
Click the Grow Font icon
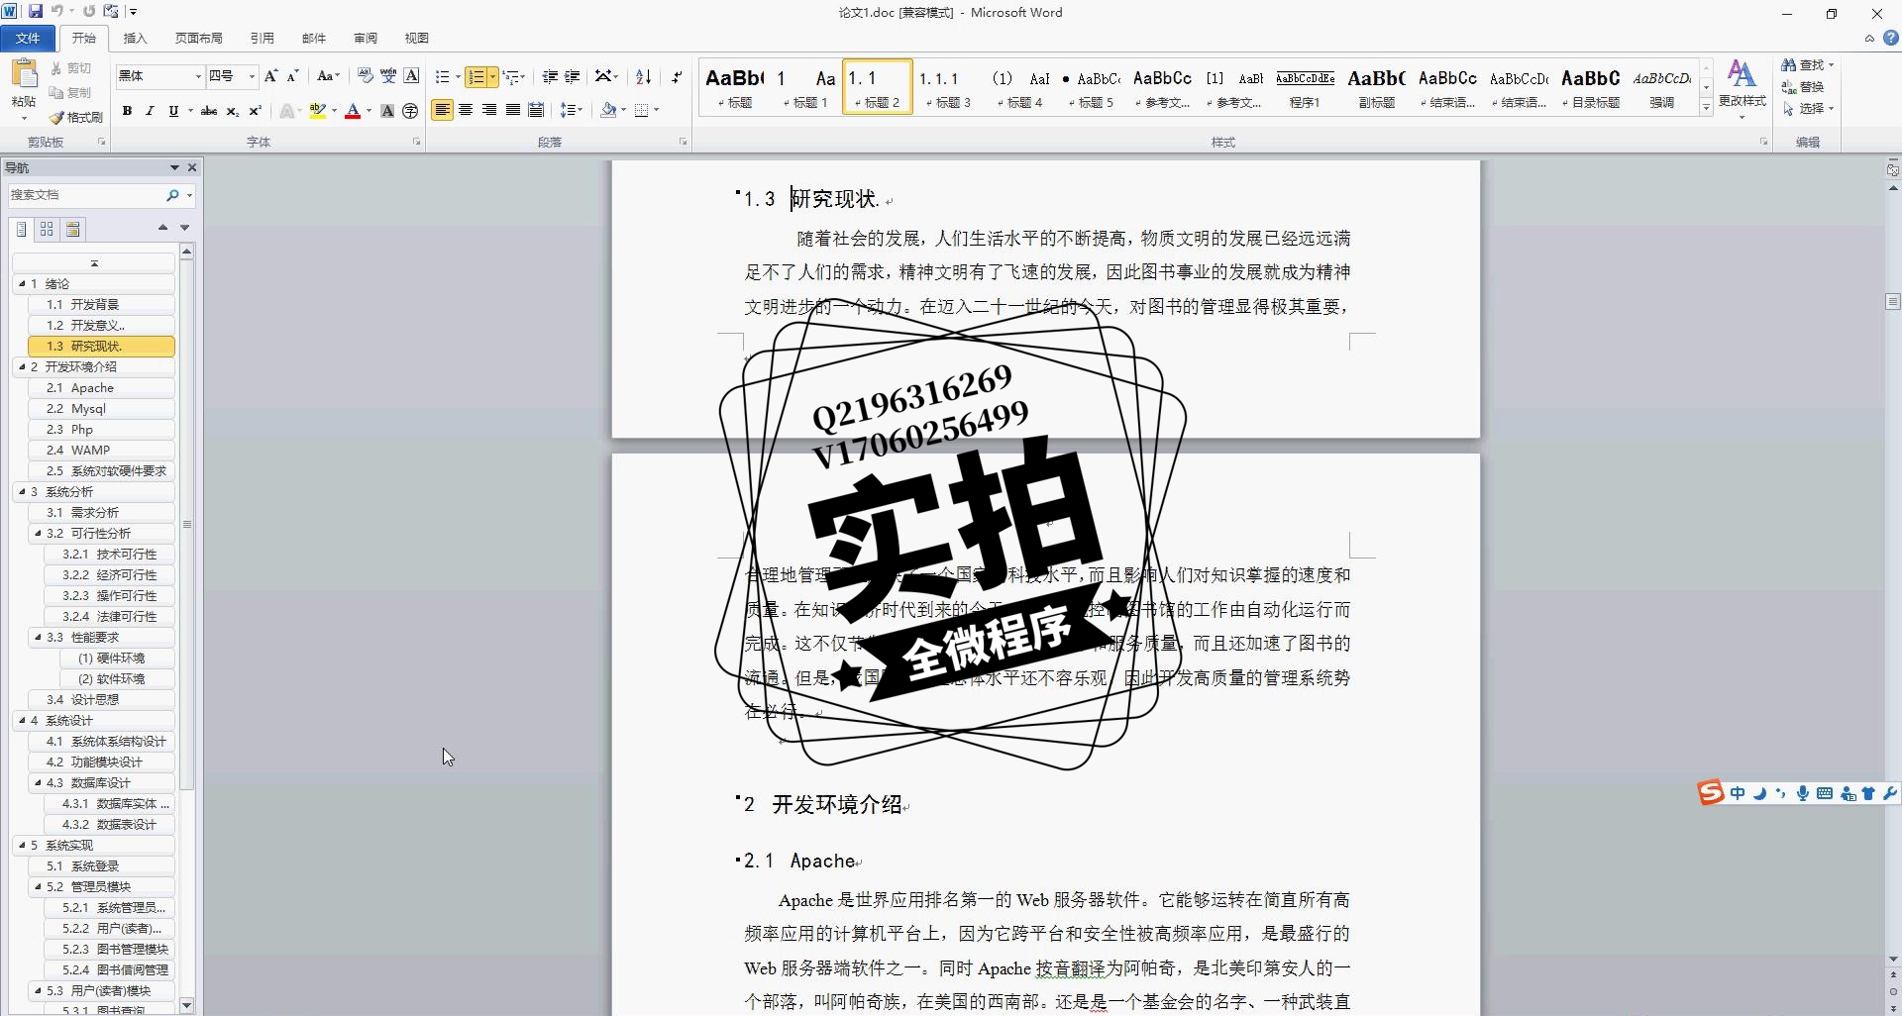coord(270,76)
